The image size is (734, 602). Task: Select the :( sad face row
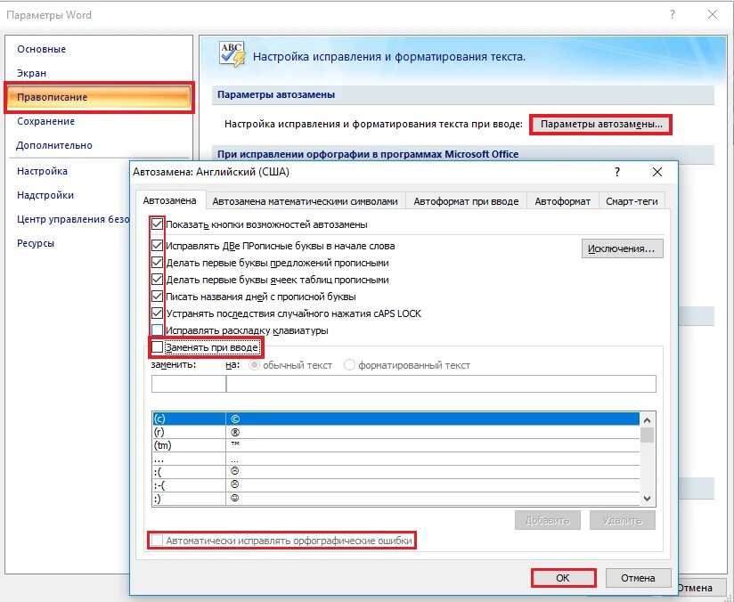396,472
